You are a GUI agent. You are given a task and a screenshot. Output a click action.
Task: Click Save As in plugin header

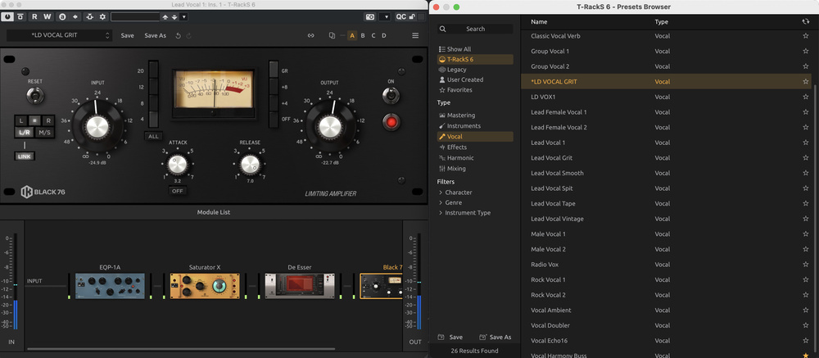click(x=155, y=35)
